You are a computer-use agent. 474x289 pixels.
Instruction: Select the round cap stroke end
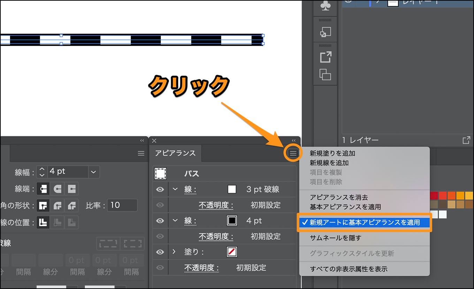58,189
